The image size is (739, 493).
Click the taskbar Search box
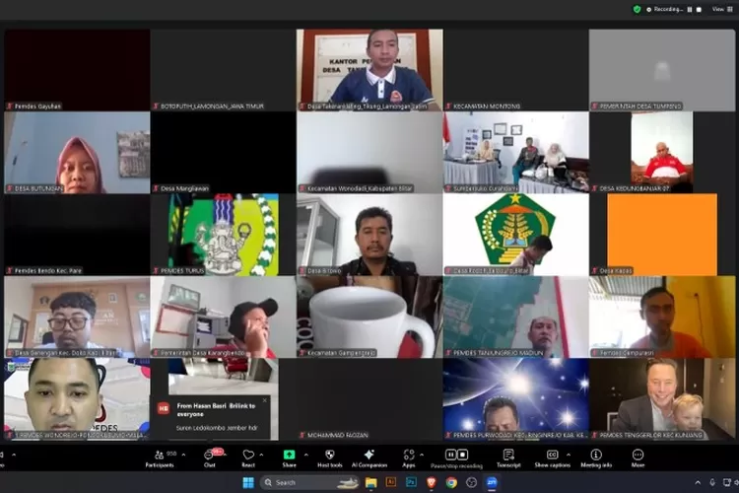(x=309, y=482)
